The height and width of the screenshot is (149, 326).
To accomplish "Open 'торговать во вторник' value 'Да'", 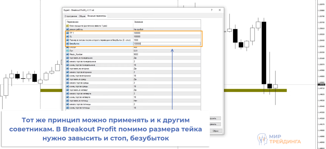I will 167,68.
